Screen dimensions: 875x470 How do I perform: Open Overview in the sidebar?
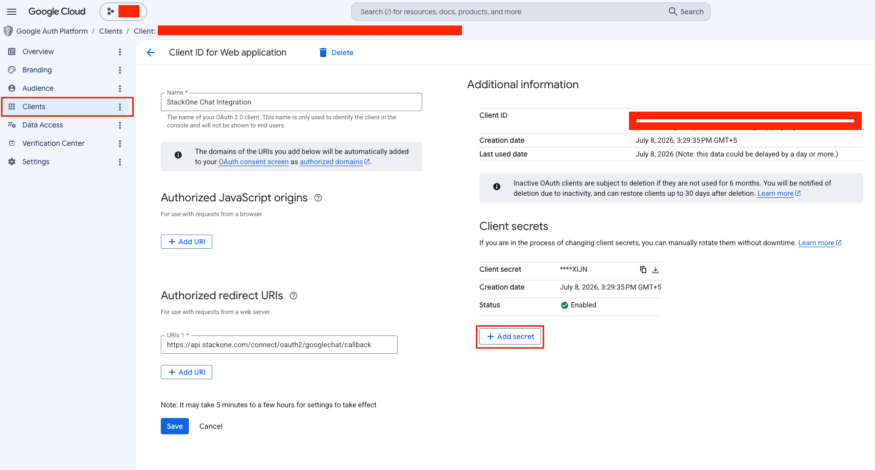[38, 51]
